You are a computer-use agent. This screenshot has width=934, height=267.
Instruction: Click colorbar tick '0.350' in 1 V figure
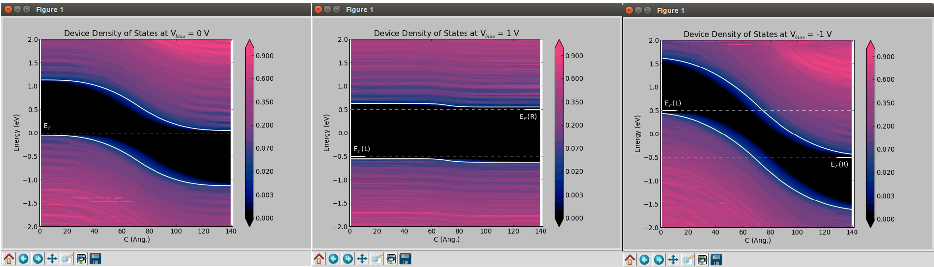(x=574, y=102)
